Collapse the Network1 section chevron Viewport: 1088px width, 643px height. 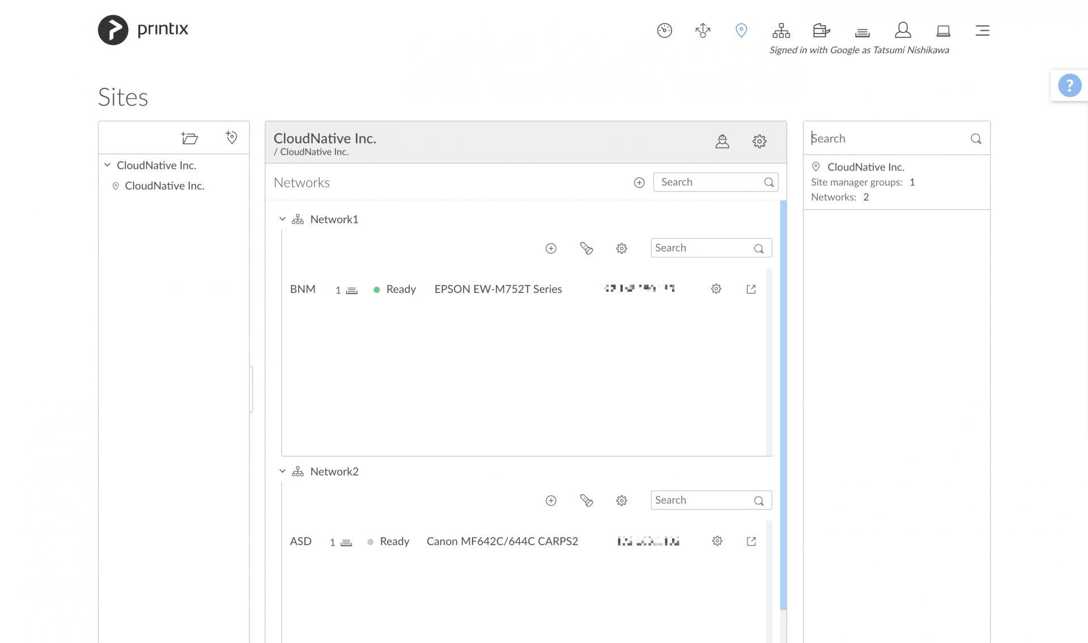(x=282, y=219)
